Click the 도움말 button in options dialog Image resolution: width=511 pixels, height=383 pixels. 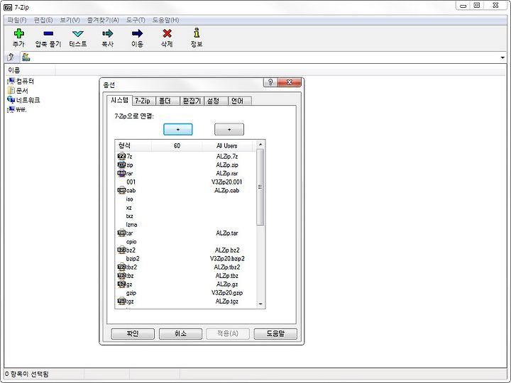[x=275, y=333]
